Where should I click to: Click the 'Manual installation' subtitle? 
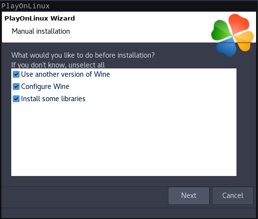coord(41,31)
